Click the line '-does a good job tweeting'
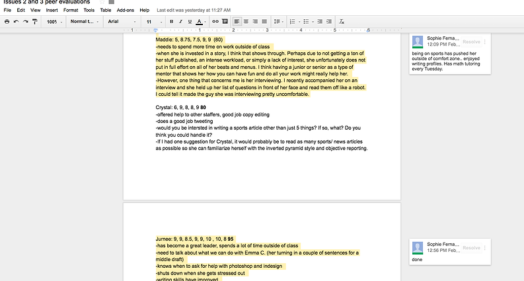The width and height of the screenshot is (524, 281). click(x=184, y=122)
